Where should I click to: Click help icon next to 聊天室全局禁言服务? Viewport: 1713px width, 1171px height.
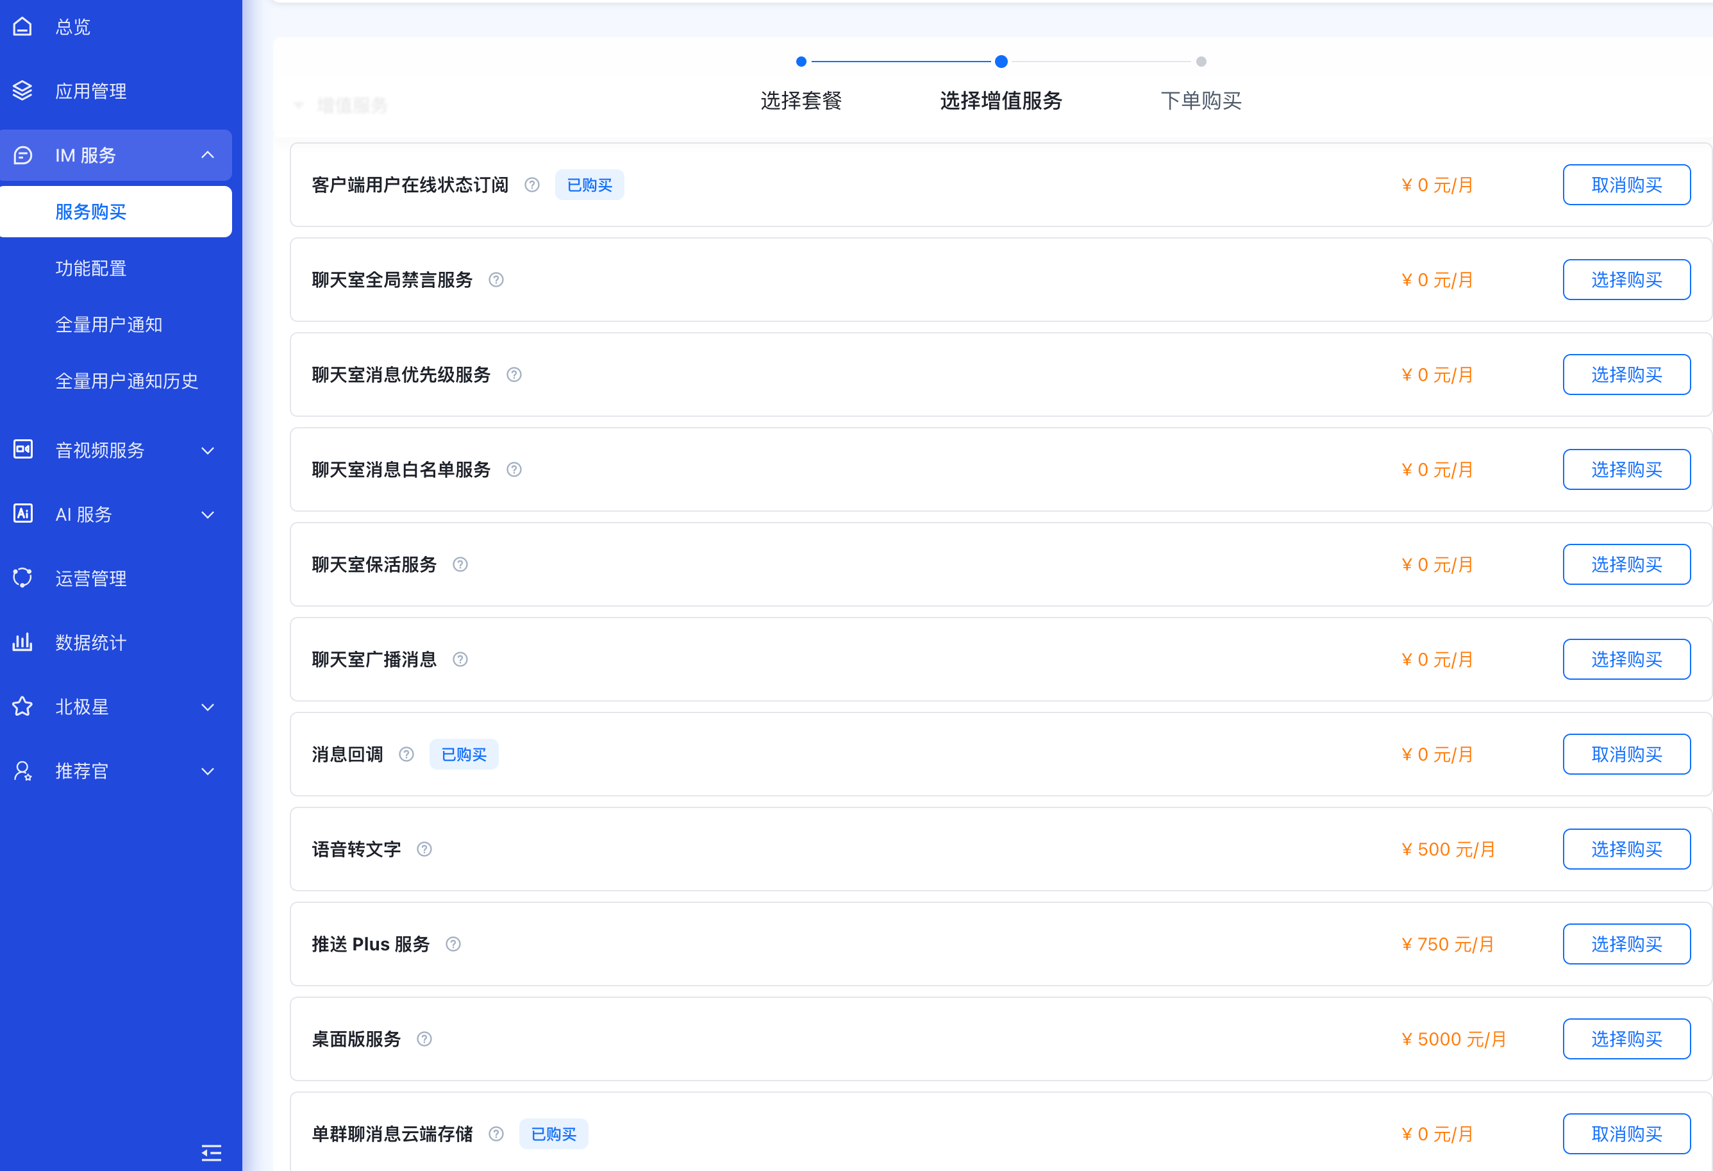(x=496, y=280)
